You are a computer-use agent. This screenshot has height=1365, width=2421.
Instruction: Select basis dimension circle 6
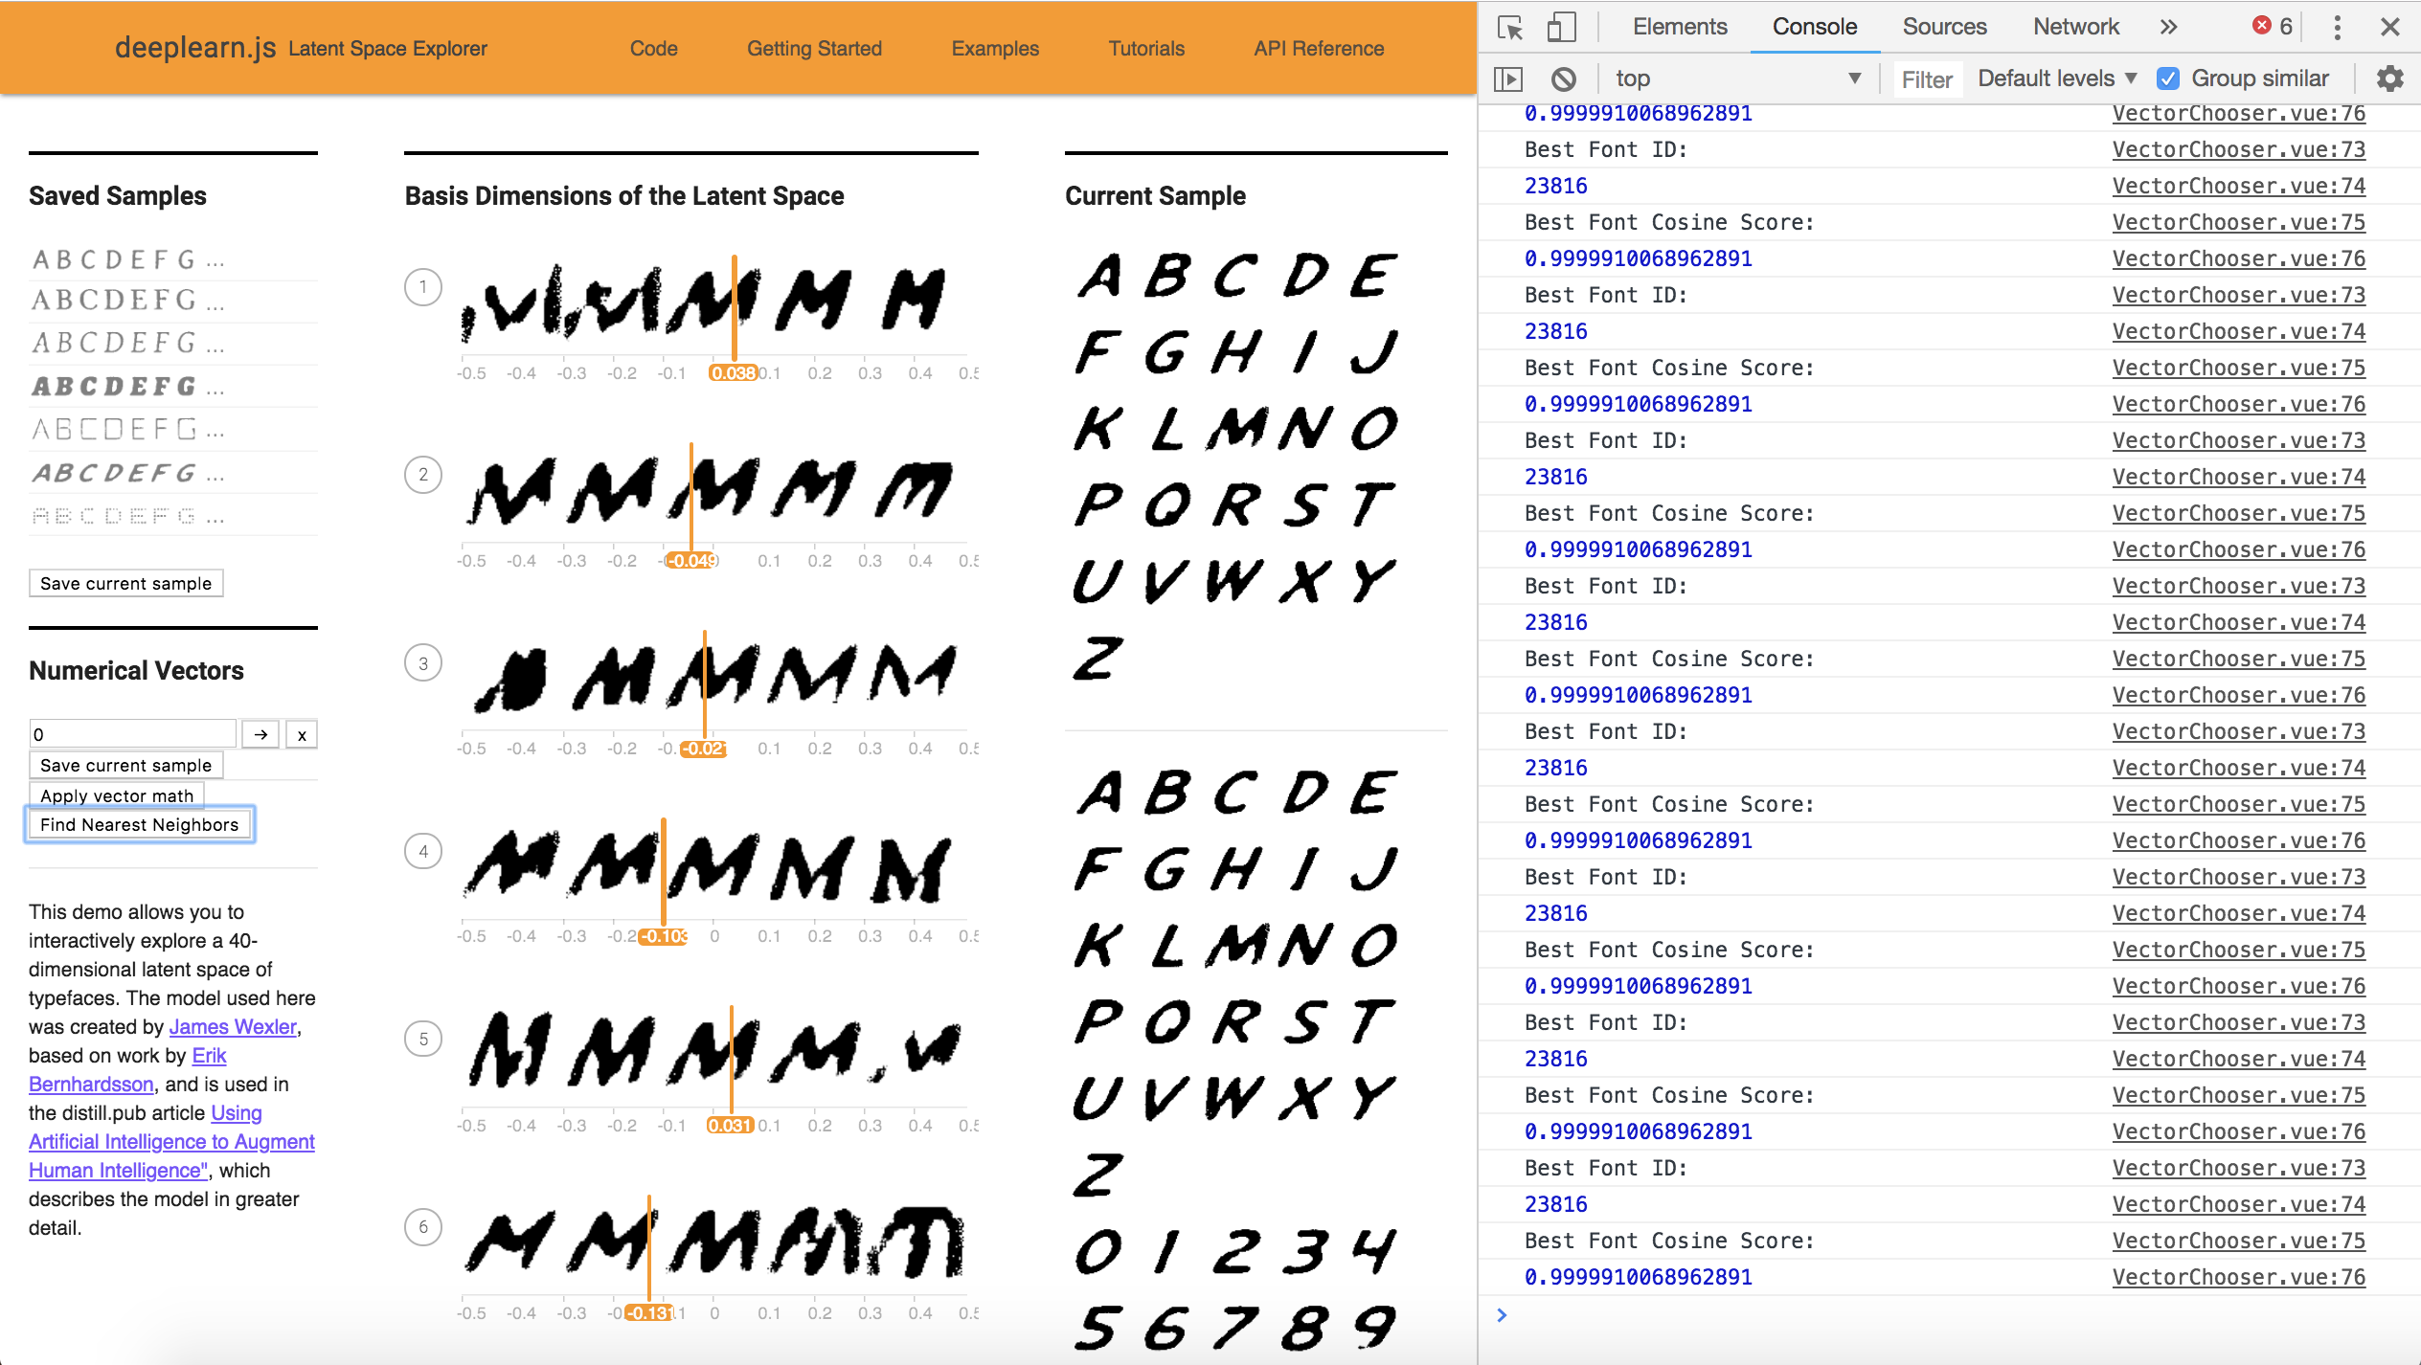[x=423, y=1226]
